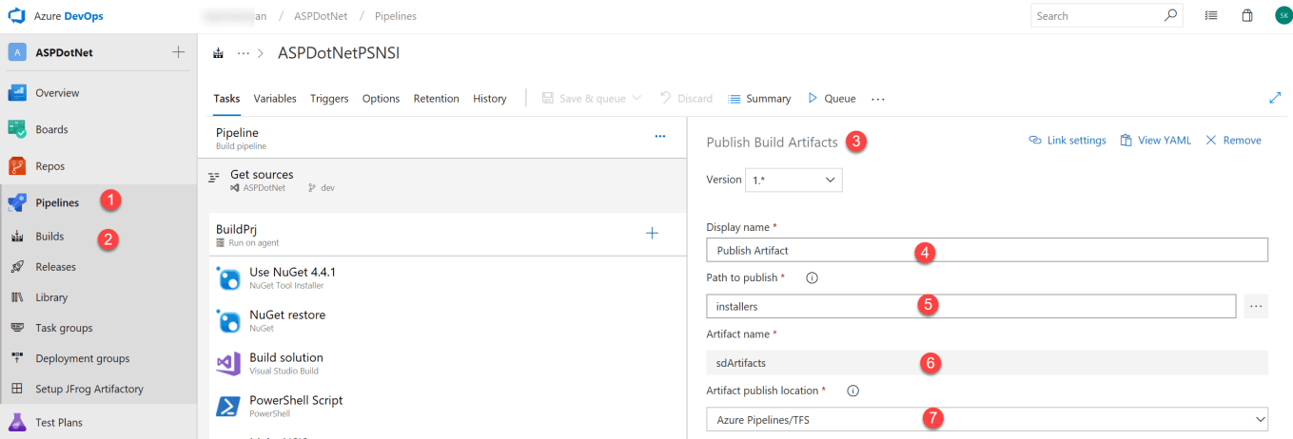The image size is (1293, 439).
Task: Expand editor with the fullscreen arrows icon
Action: [1275, 98]
